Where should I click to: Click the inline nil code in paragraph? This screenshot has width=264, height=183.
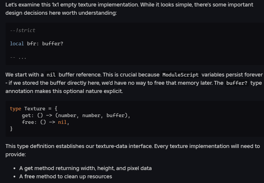tap(52, 74)
